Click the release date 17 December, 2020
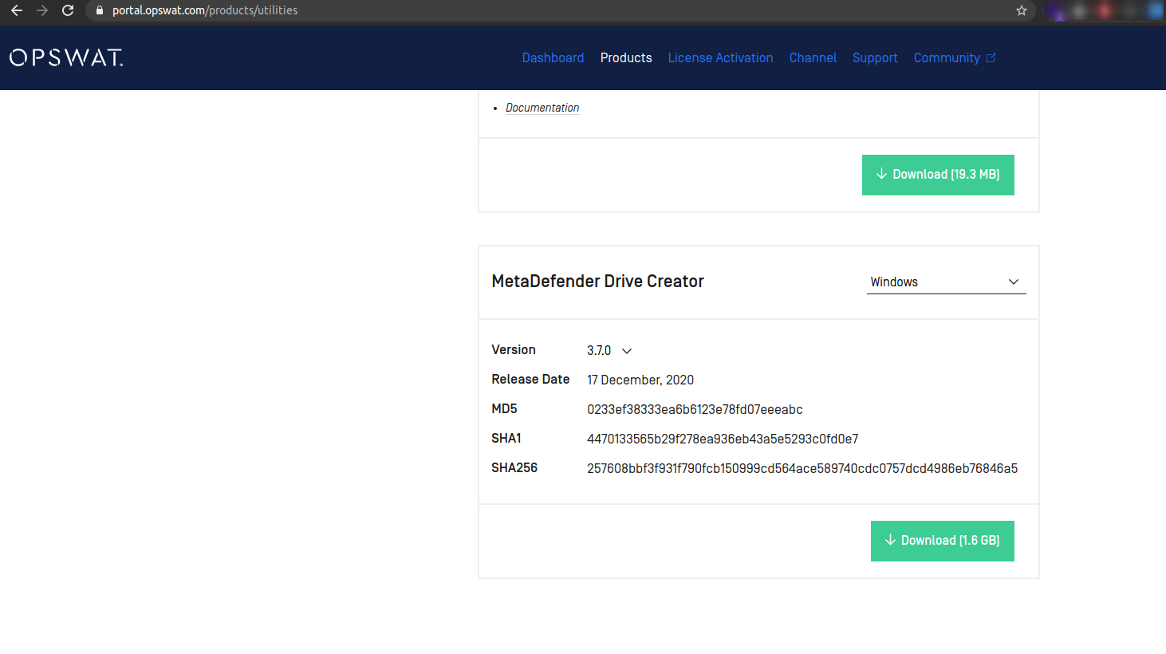Screen dimensions: 1166x654 pyautogui.click(x=640, y=380)
